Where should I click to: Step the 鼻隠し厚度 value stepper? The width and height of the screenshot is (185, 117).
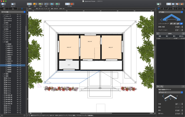(182, 27)
